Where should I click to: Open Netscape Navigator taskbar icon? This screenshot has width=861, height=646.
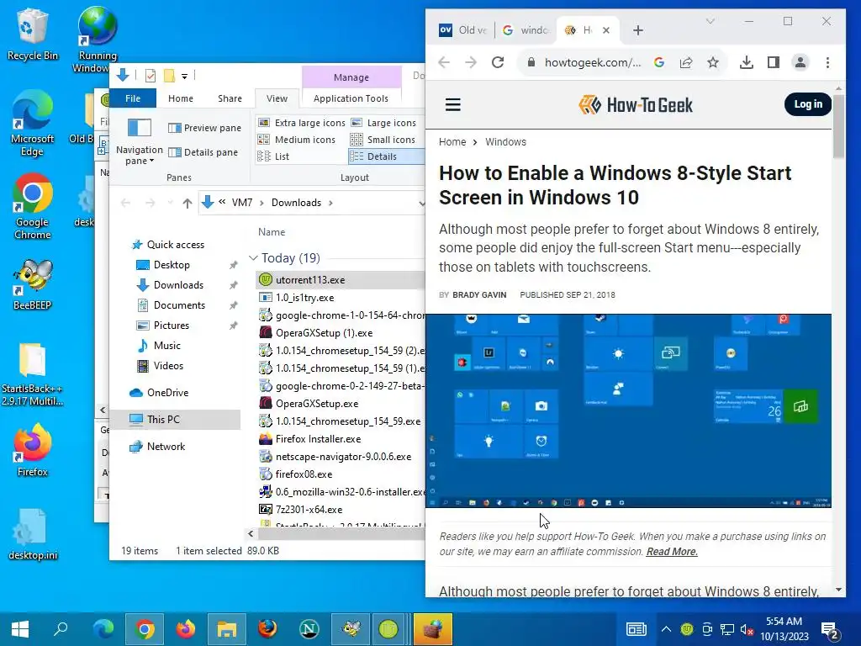tap(309, 628)
